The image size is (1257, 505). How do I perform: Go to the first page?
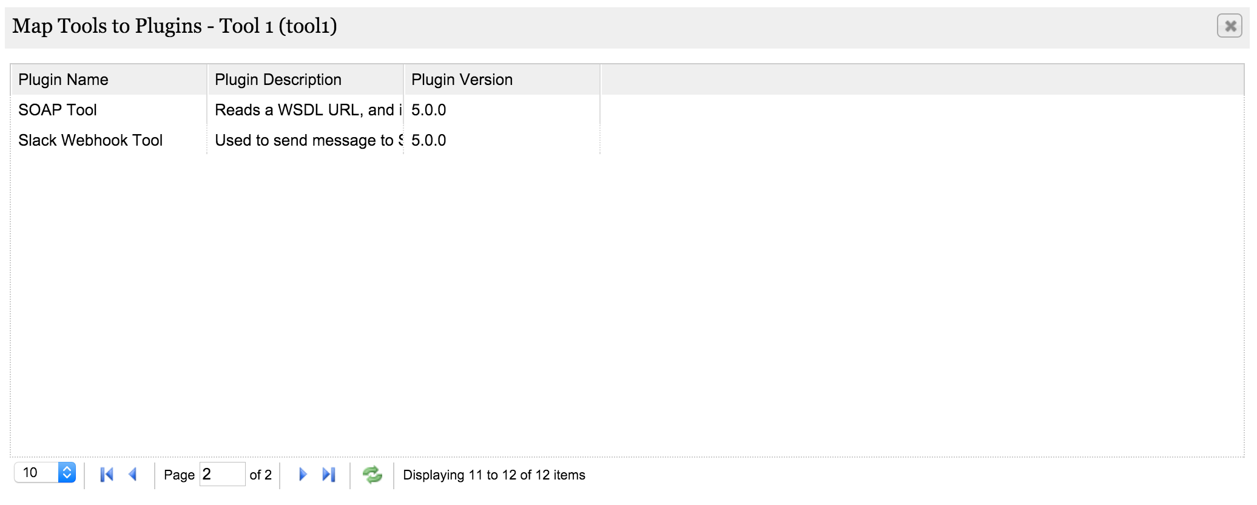pyautogui.click(x=107, y=475)
